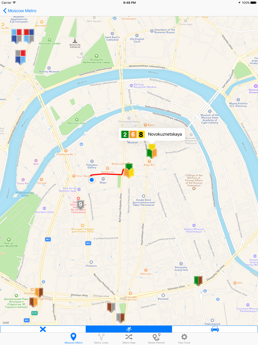The height and width of the screenshot is (345, 258).
Task: Tap the Novokuznetskaya station callout
Action: 152,134
